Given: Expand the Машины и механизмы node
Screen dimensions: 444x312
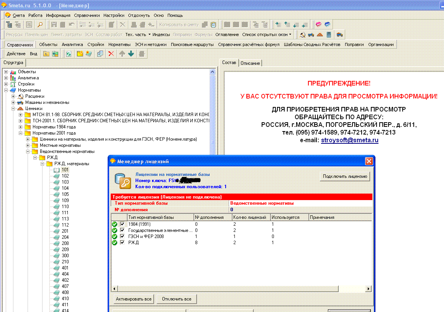Looking at the screenshot, I should [13, 103].
